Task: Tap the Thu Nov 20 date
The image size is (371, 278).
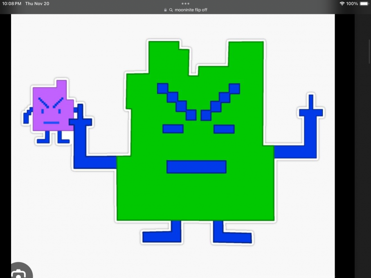Action: point(37,4)
